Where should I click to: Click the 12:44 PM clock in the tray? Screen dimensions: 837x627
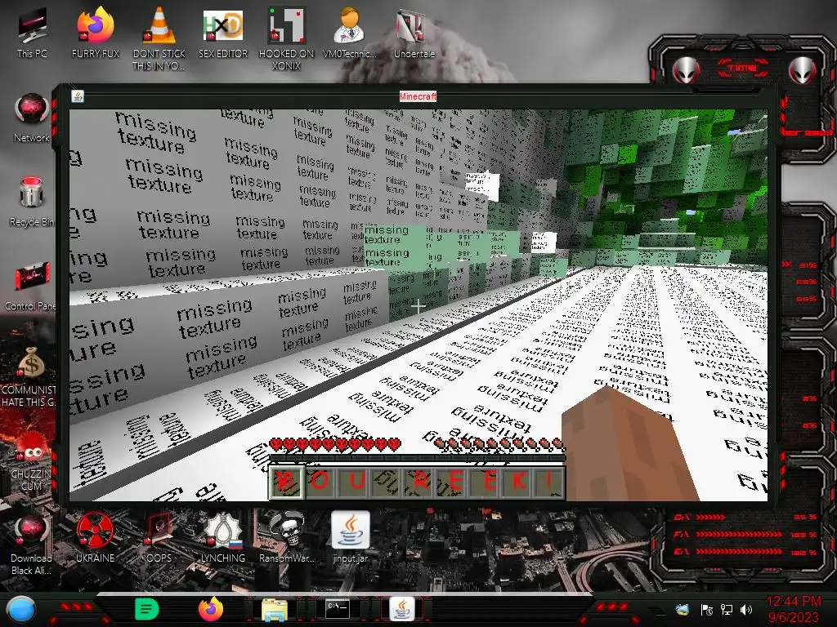pyautogui.click(x=794, y=602)
